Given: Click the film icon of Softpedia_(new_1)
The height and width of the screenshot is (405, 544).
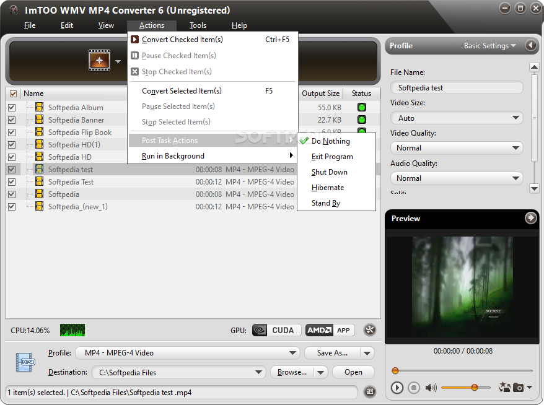Looking at the screenshot, I should tap(40, 206).
